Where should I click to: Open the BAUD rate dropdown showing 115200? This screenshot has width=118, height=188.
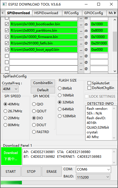tap(93, 177)
